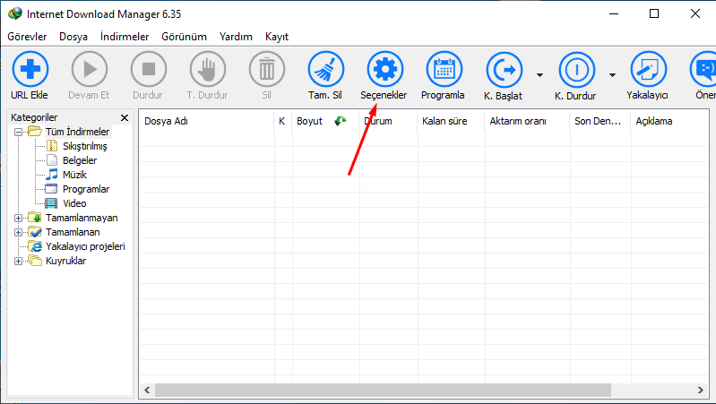The height and width of the screenshot is (404, 716).
Task: Open the Görevler menu
Action: [27, 37]
